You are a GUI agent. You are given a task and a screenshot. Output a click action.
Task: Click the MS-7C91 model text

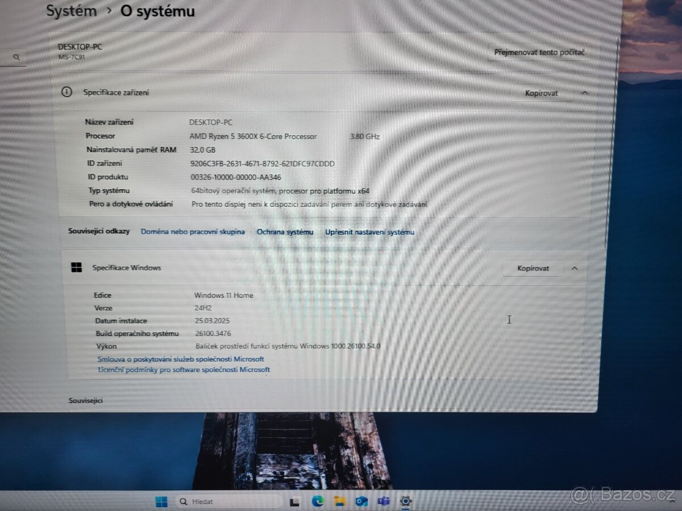71,57
